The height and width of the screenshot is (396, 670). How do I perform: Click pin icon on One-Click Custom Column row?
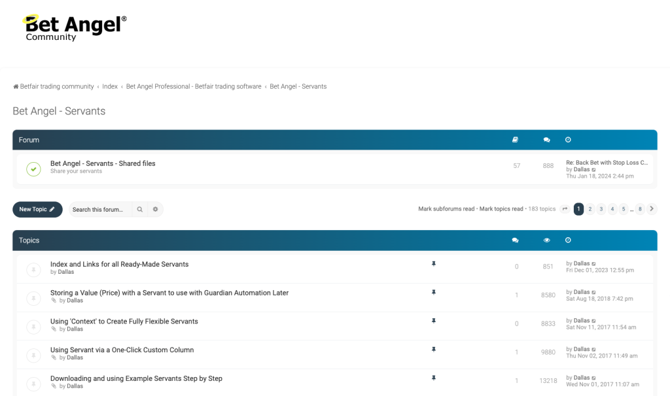pyautogui.click(x=434, y=350)
